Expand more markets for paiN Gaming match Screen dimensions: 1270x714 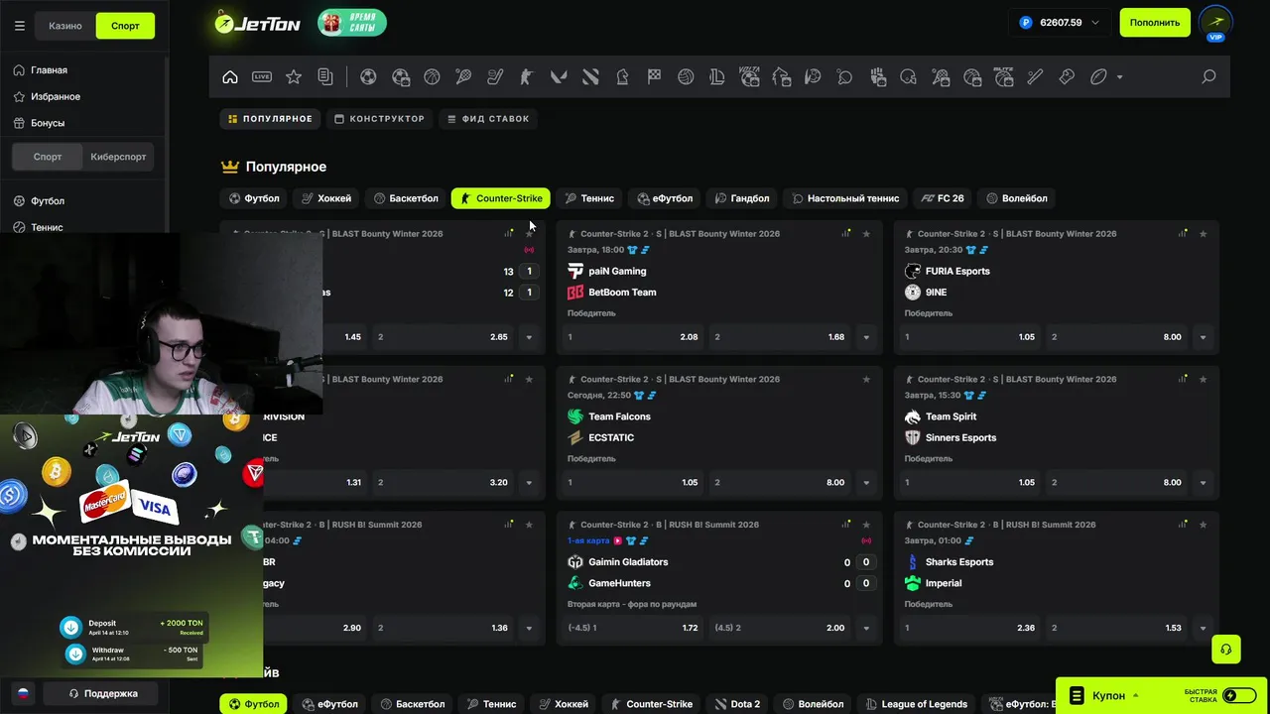[x=866, y=337]
